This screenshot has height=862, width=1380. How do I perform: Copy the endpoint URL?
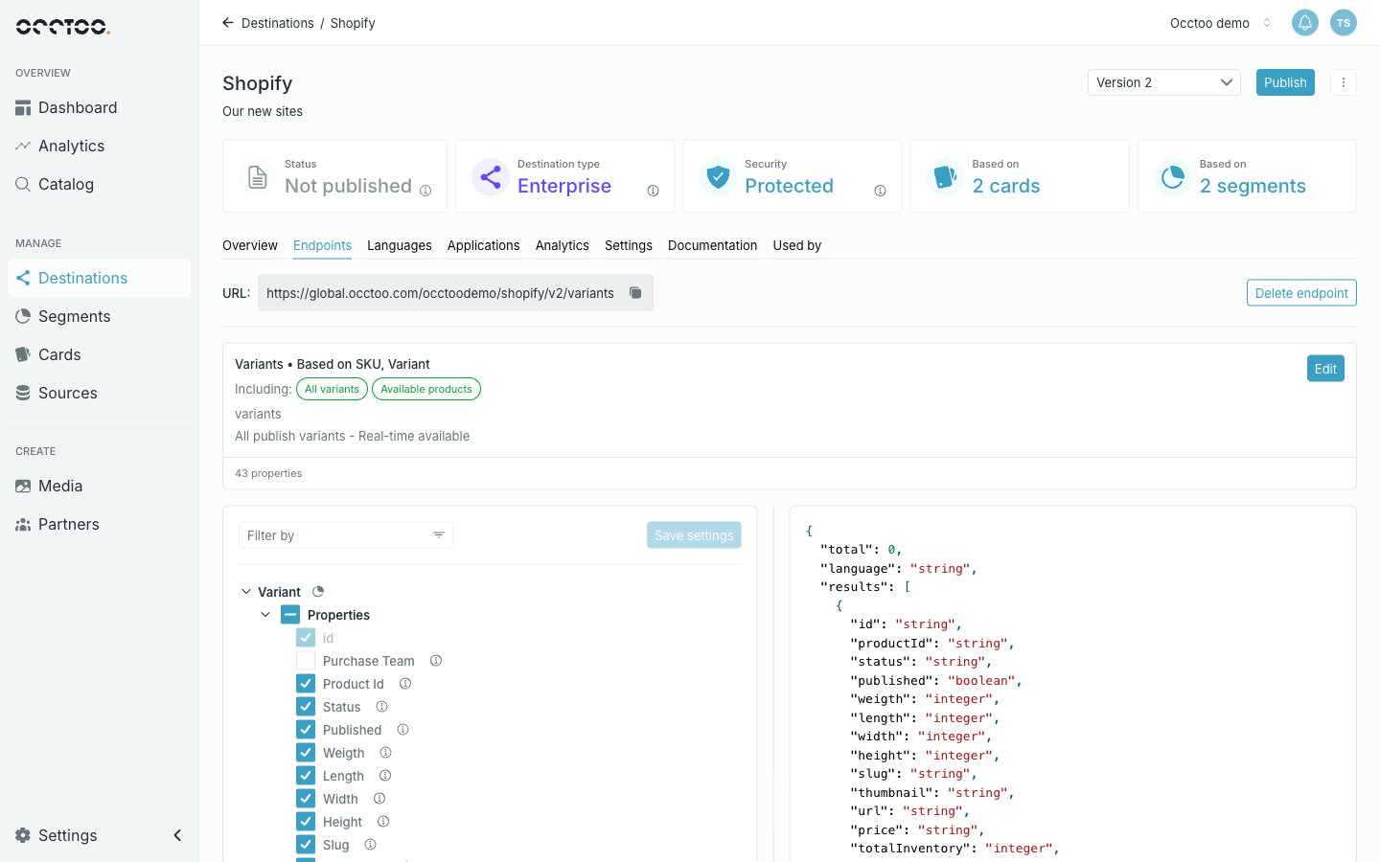635,293
